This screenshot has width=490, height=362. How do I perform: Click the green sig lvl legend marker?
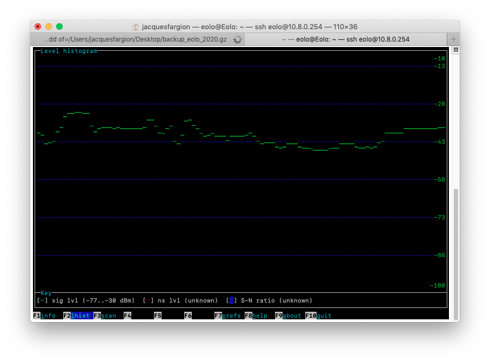click(43, 301)
